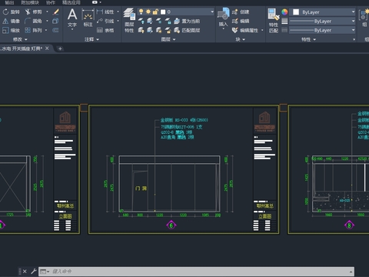
Task: Click Create block (创建)
Action: click(x=241, y=12)
